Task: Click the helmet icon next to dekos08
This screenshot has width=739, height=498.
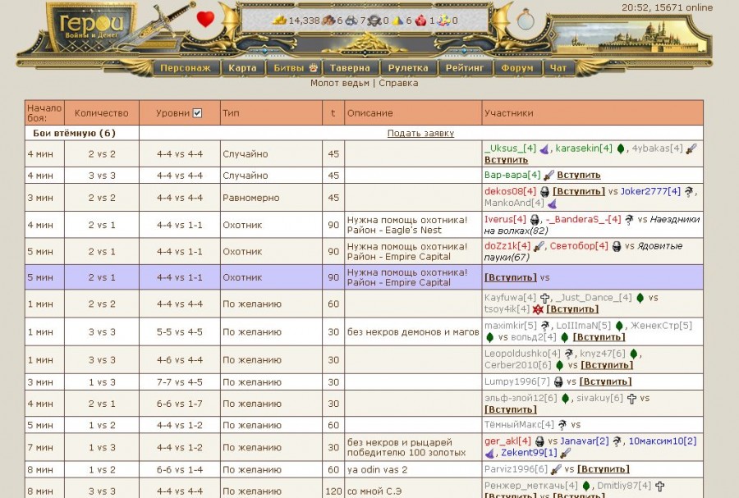Action: point(544,191)
